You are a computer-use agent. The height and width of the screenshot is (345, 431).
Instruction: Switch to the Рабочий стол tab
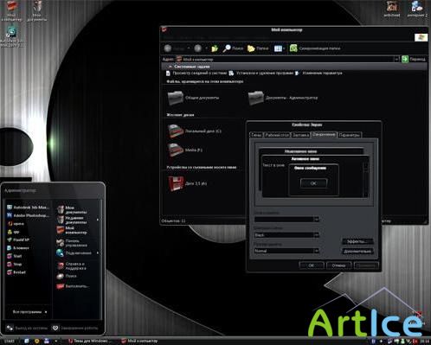(x=277, y=135)
